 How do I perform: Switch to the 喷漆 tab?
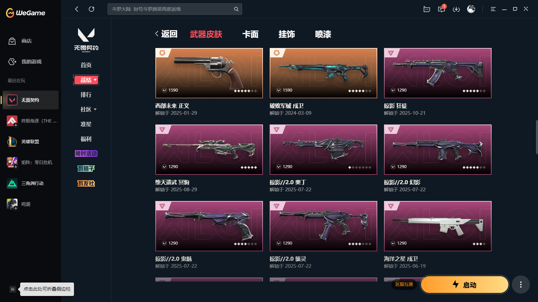[x=323, y=34]
